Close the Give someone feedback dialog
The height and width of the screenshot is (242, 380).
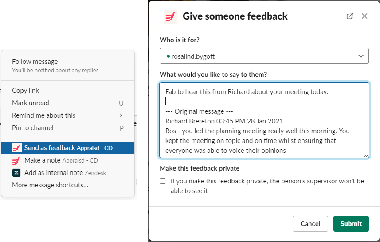pos(364,16)
